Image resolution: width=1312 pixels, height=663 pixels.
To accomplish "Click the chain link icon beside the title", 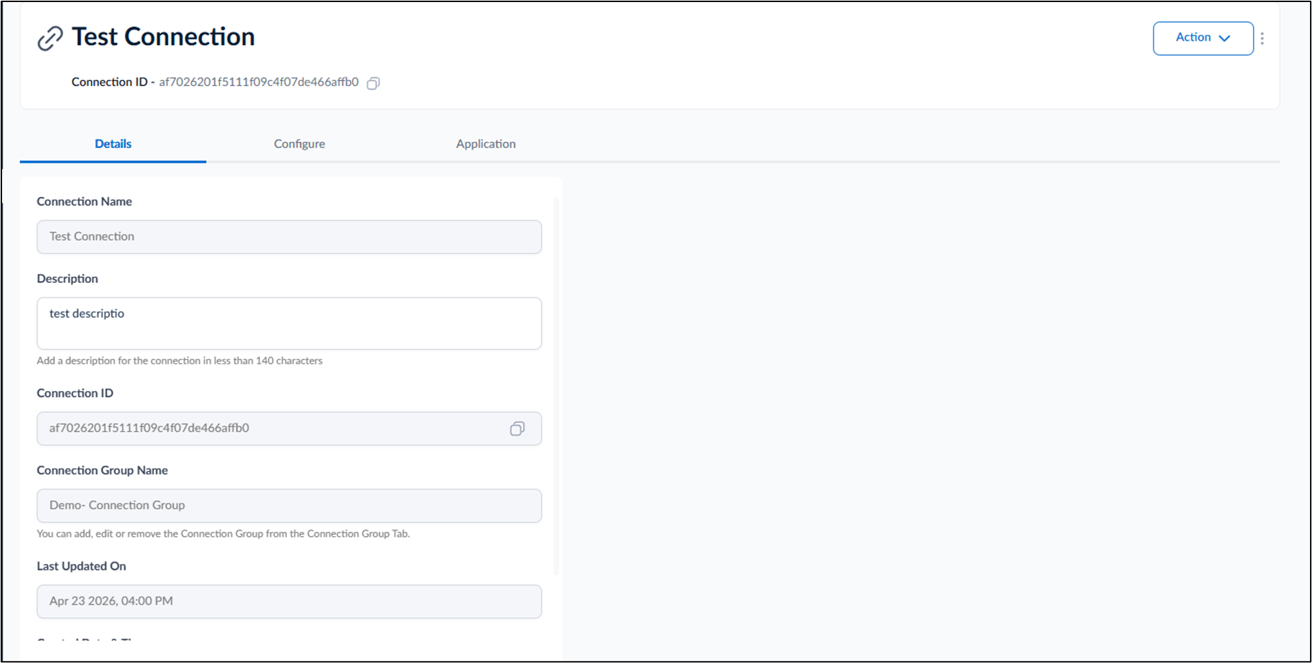I will tap(50, 39).
